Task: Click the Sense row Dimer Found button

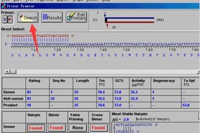Action: pyautogui.click(x=57, y=128)
